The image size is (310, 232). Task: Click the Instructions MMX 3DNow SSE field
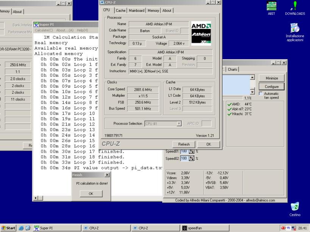171,71
